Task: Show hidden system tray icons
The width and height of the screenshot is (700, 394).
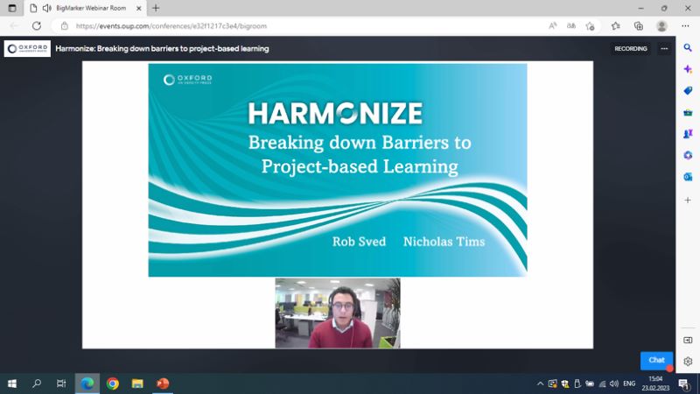Action: tap(540, 383)
